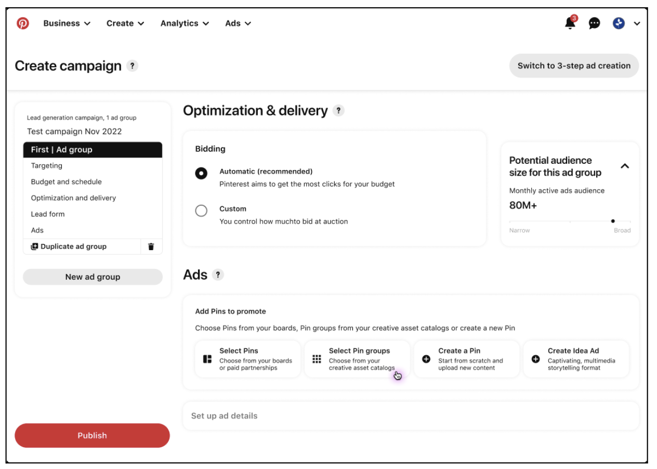Click the help icon next to Ads heading
657x469 pixels.
(218, 275)
